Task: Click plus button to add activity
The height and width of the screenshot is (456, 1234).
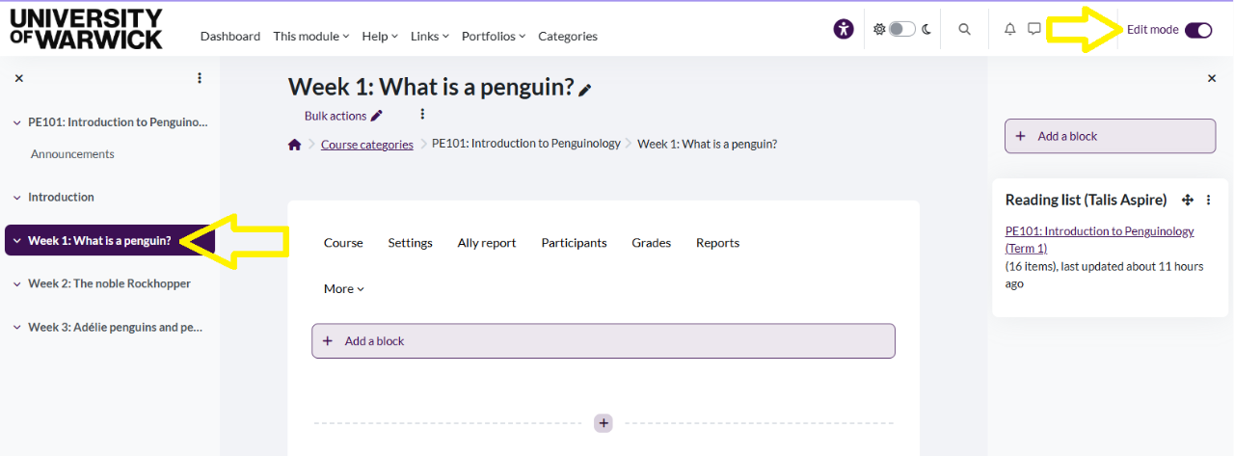Action: click(x=604, y=422)
